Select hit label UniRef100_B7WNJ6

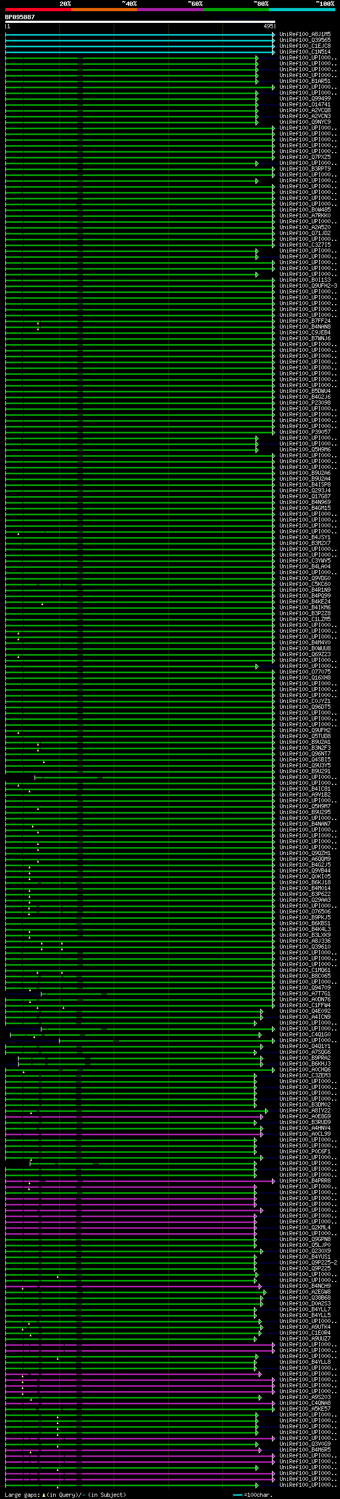click(305, 338)
